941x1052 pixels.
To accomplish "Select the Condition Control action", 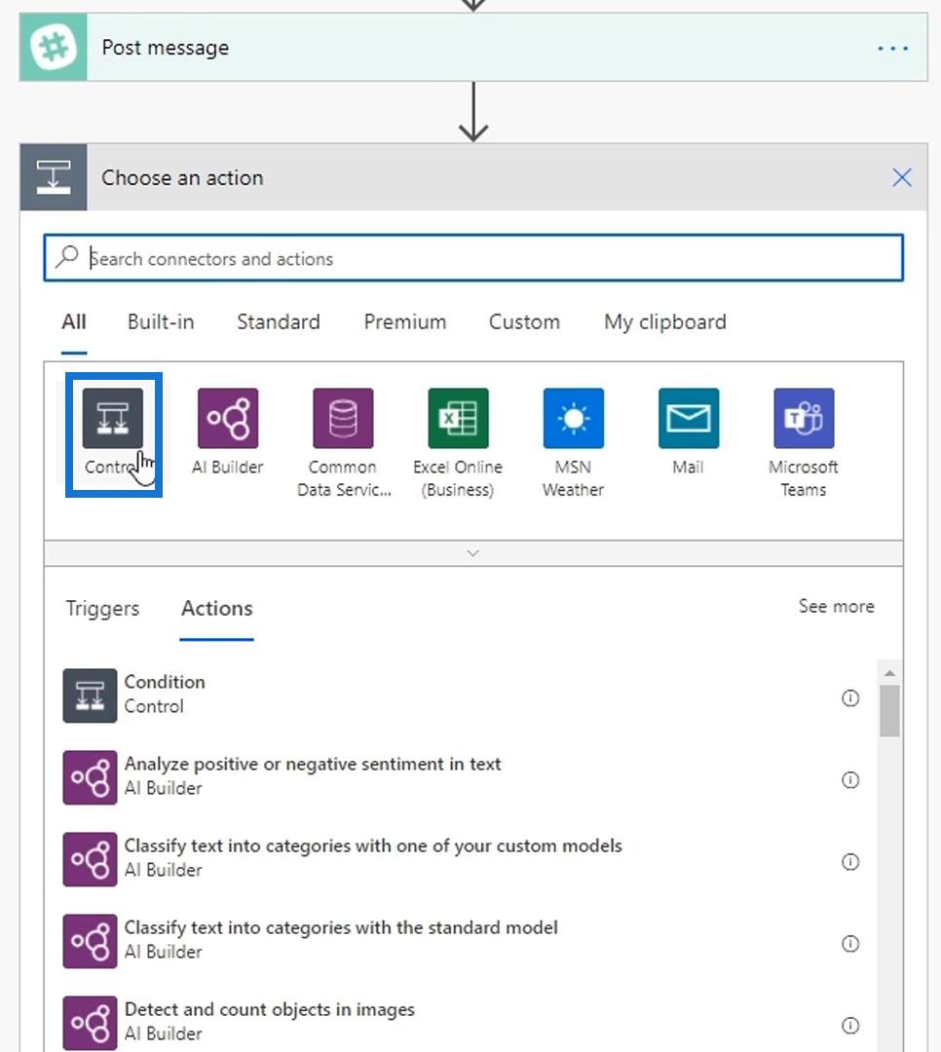I will click(463, 695).
